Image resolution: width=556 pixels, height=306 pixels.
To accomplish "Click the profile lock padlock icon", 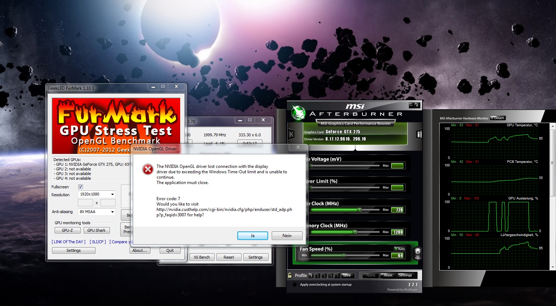I will tap(290, 275).
